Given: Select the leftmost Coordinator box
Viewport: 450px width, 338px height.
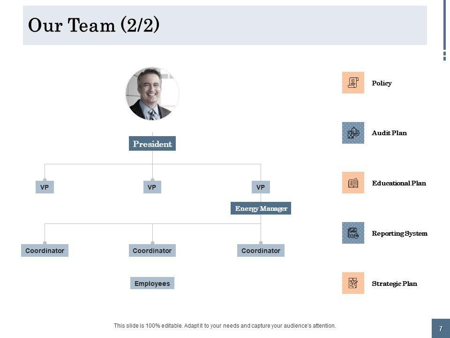Looking at the screenshot, I should click(x=45, y=251).
